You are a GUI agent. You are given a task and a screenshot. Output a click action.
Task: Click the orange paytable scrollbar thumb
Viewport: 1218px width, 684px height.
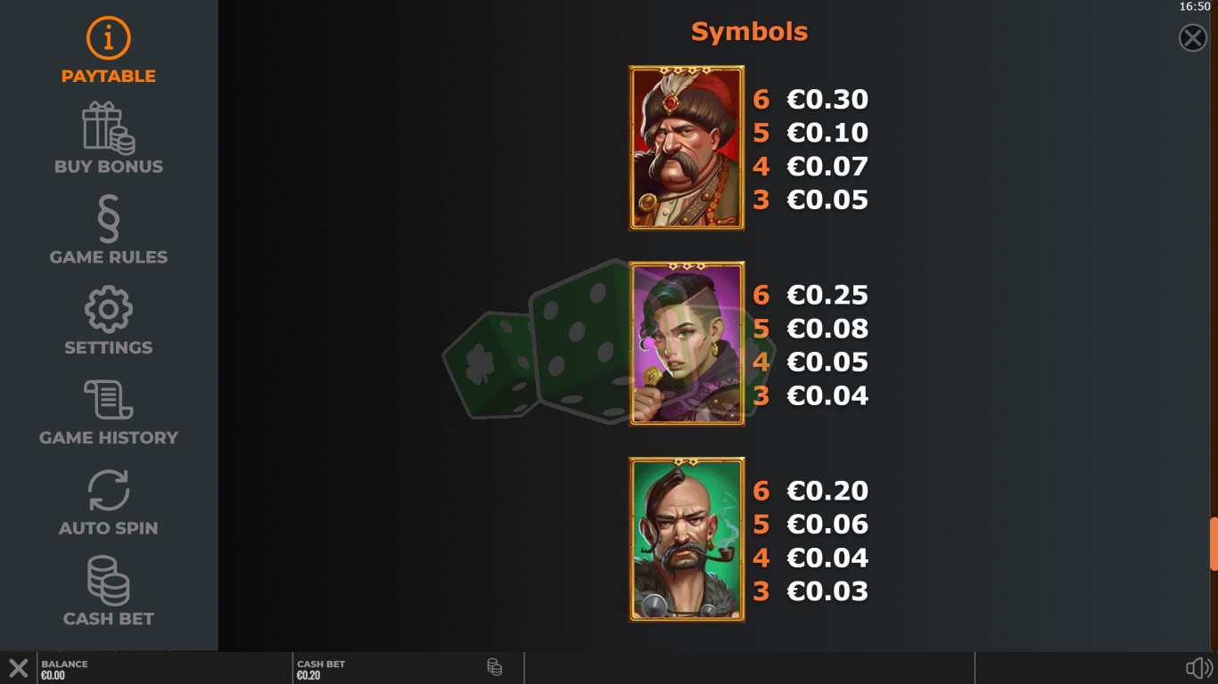tap(1214, 543)
